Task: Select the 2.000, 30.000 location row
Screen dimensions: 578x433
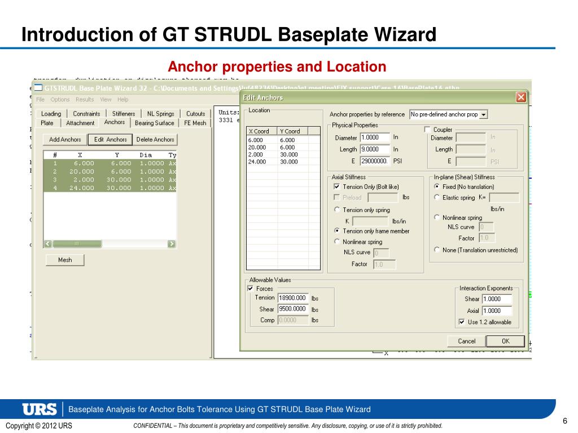Action: click(x=283, y=154)
